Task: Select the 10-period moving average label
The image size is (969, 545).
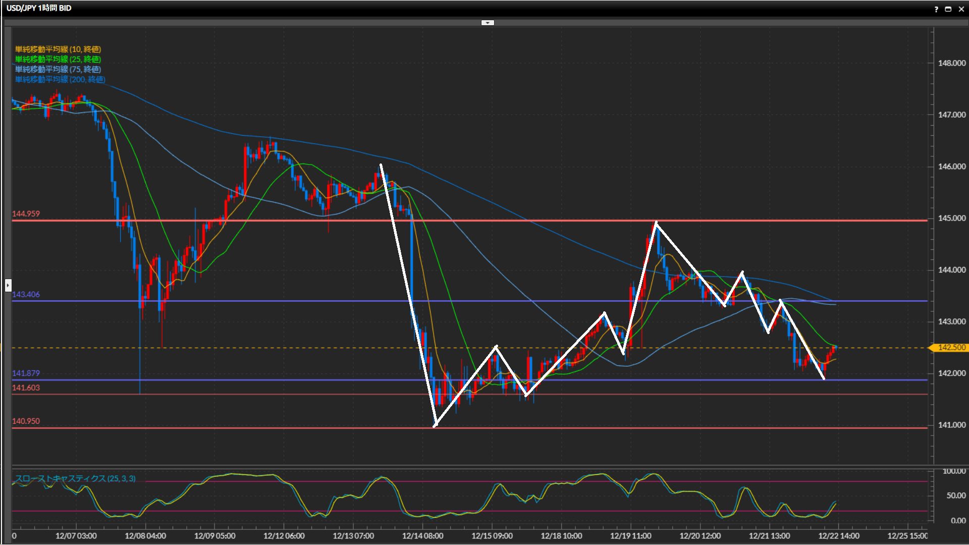Action: click(x=58, y=49)
